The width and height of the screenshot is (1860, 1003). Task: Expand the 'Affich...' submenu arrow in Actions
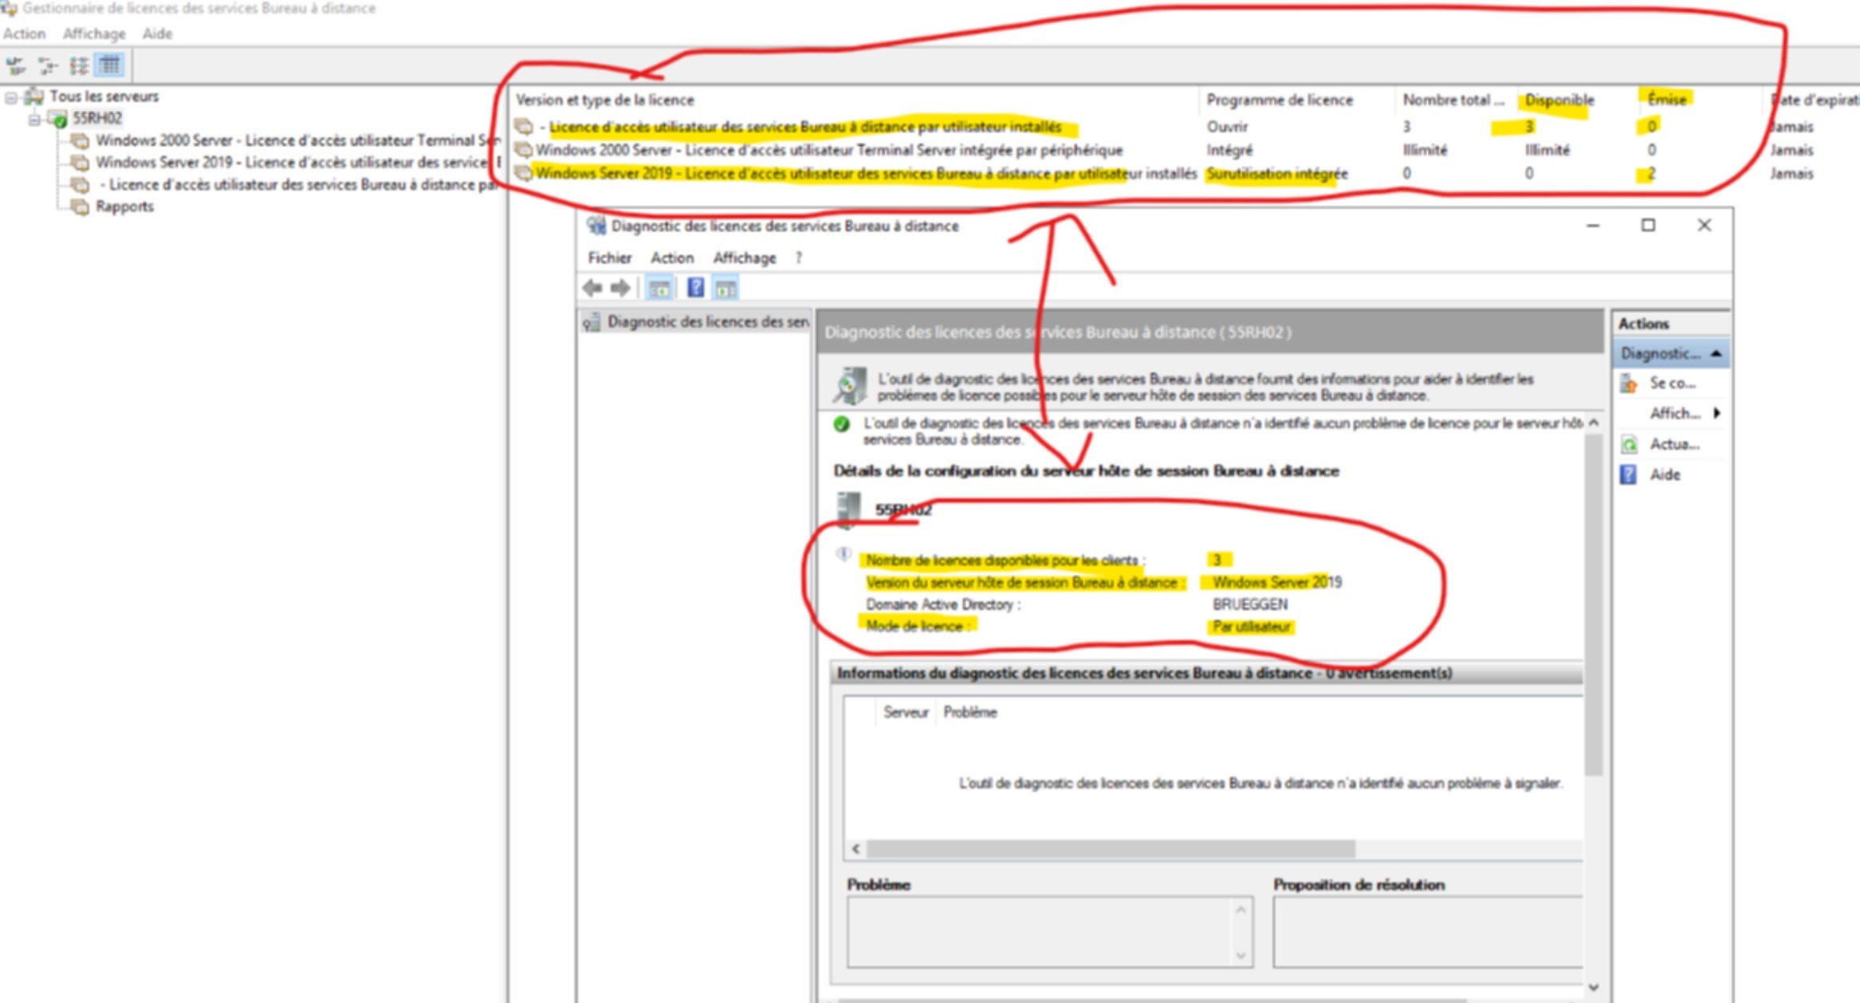pyautogui.click(x=1716, y=413)
